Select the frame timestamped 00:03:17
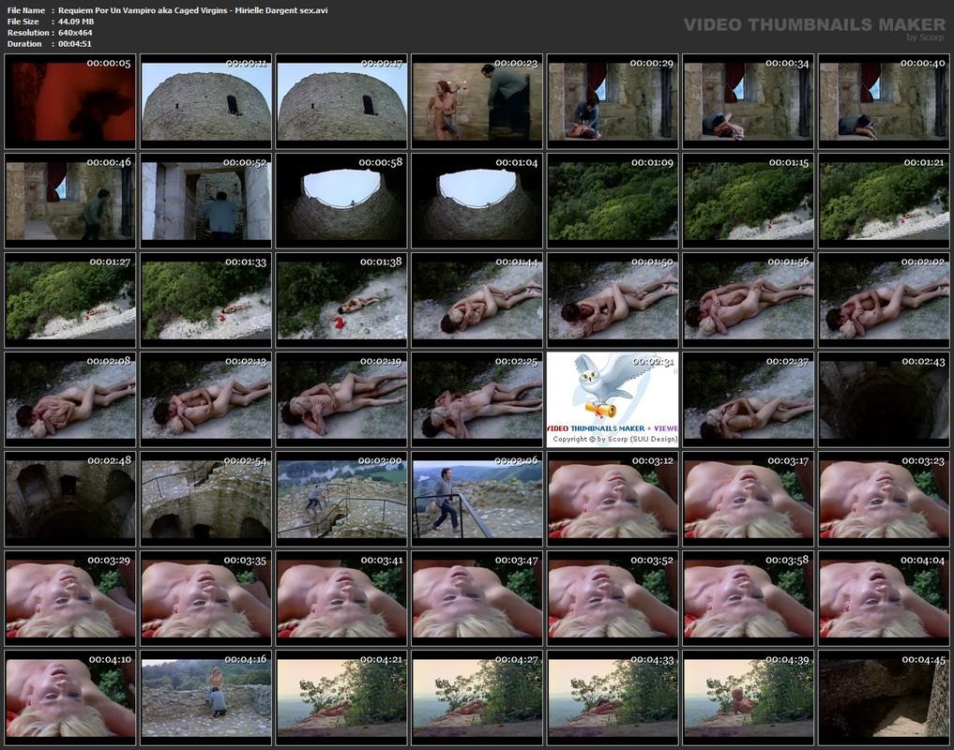The width and height of the screenshot is (954, 750). coord(749,499)
